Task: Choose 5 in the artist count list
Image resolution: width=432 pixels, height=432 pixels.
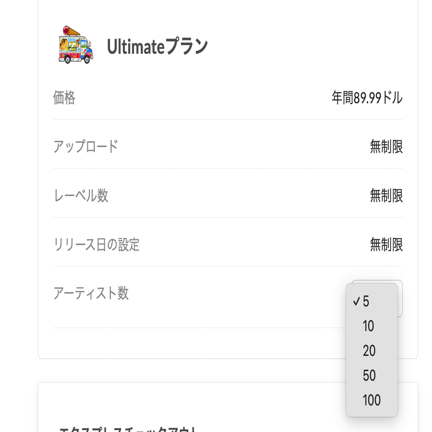Action: (x=366, y=302)
